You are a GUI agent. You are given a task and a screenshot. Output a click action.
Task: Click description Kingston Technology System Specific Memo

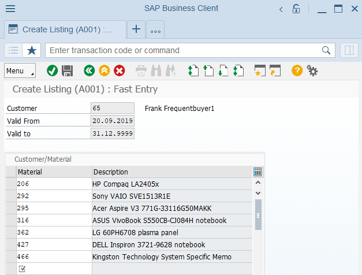[172, 257]
